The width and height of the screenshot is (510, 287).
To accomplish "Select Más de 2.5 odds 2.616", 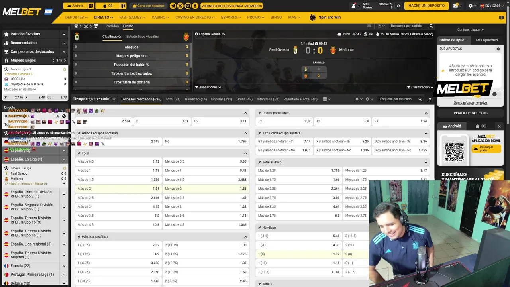I will point(118,198).
